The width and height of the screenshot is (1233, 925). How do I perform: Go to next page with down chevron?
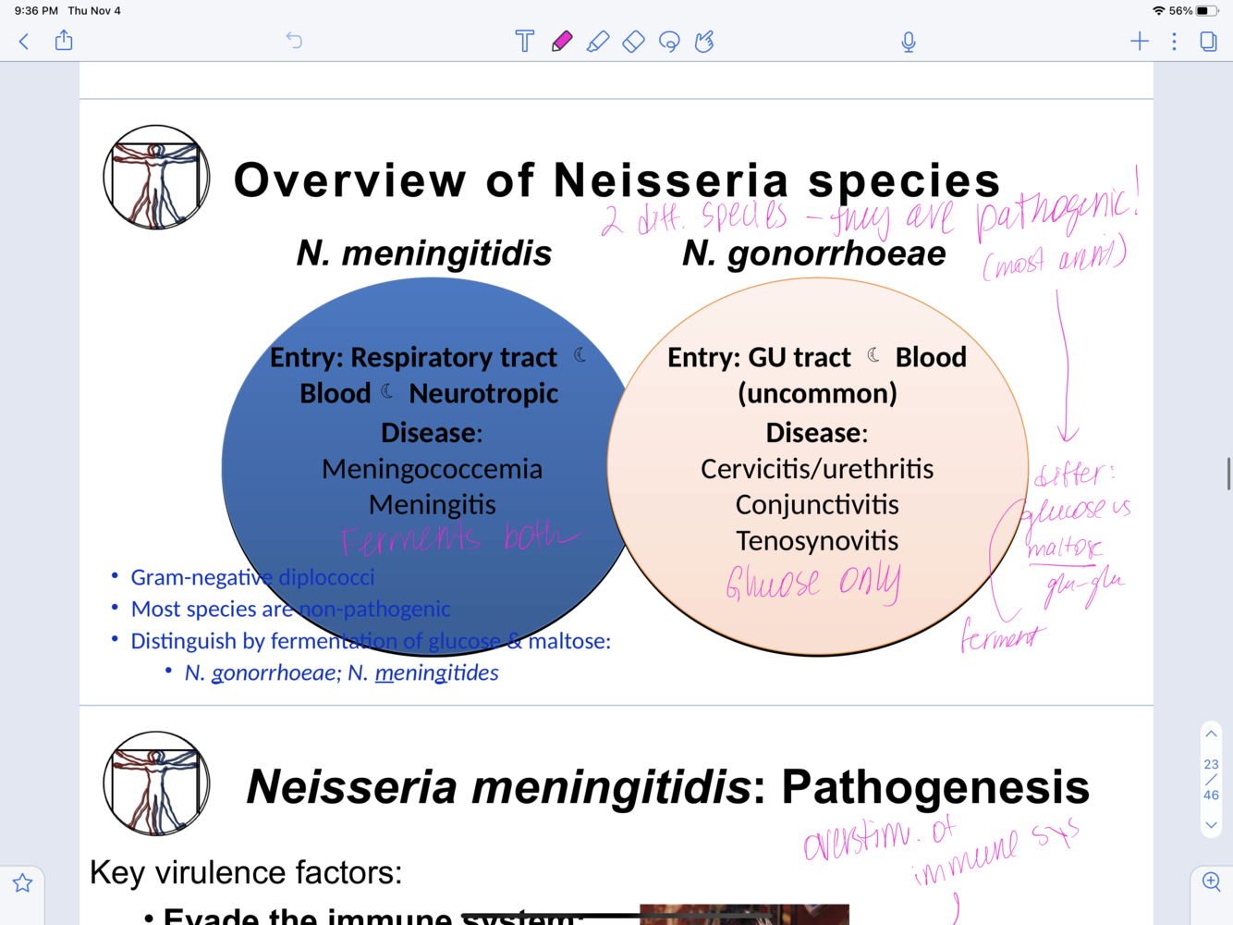click(x=1211, y=824)
